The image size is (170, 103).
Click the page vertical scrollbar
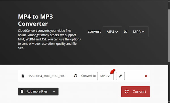pyautogui.click(x=169, y=36)
